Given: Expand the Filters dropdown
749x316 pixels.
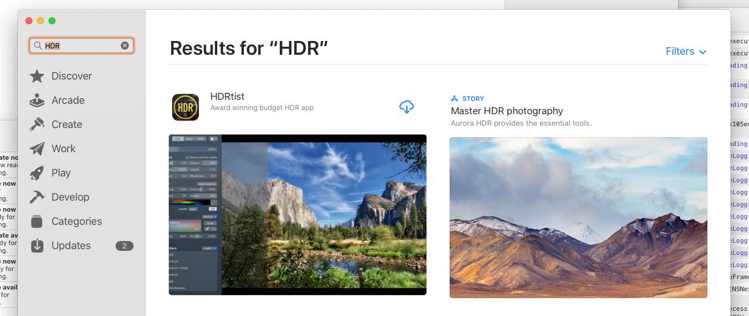Looking at the screenshot, I should click(x=686, y=51).
